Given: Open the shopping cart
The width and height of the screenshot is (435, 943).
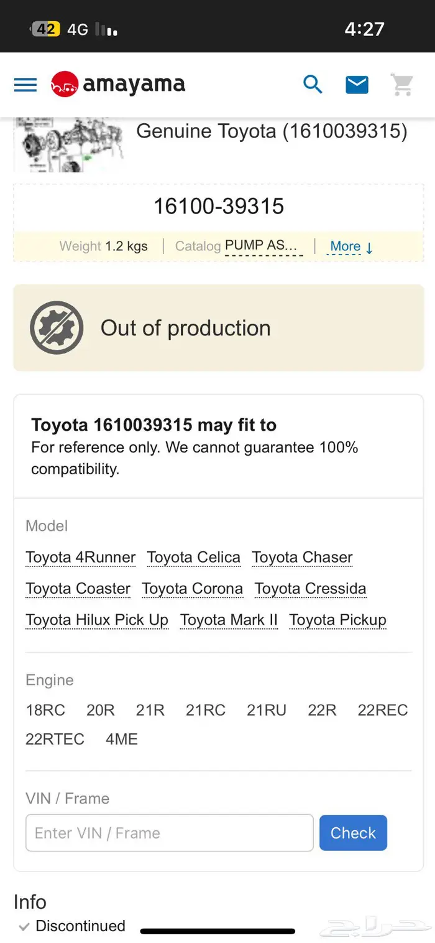Looking at the screenshot, I should (x=402, y=85).
